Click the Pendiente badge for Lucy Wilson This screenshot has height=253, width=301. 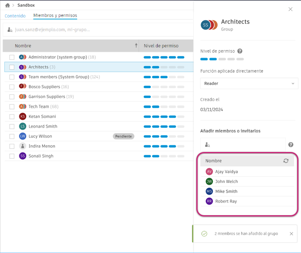tap(123, 136)
